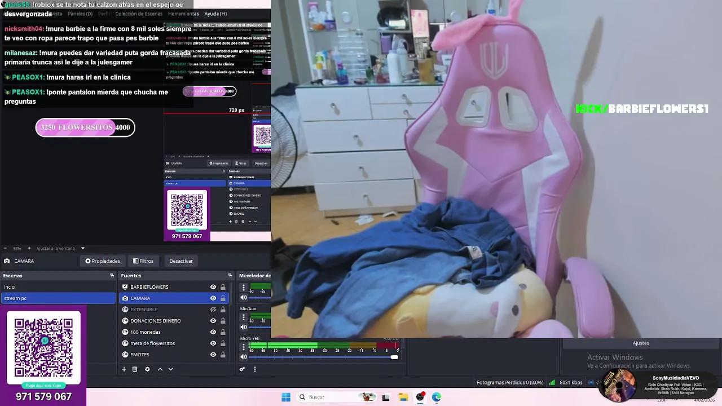Open Mic/Aux channel three-dot menu

(x=244, y=317)
